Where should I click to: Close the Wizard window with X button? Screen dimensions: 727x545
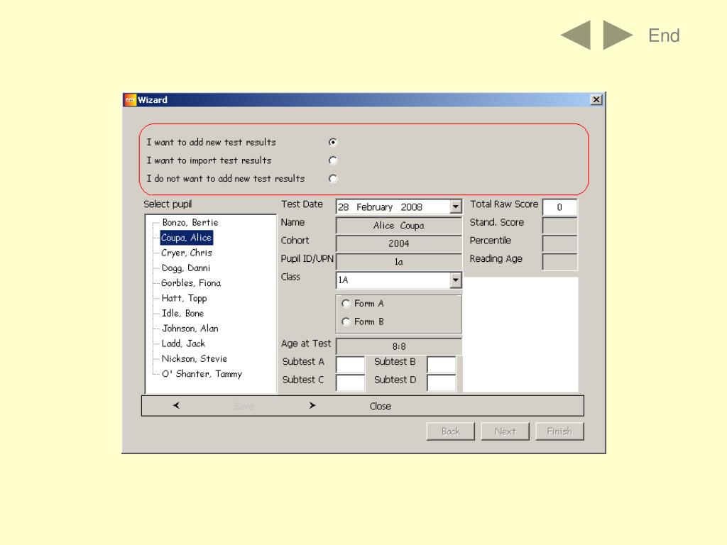point(596,99)
